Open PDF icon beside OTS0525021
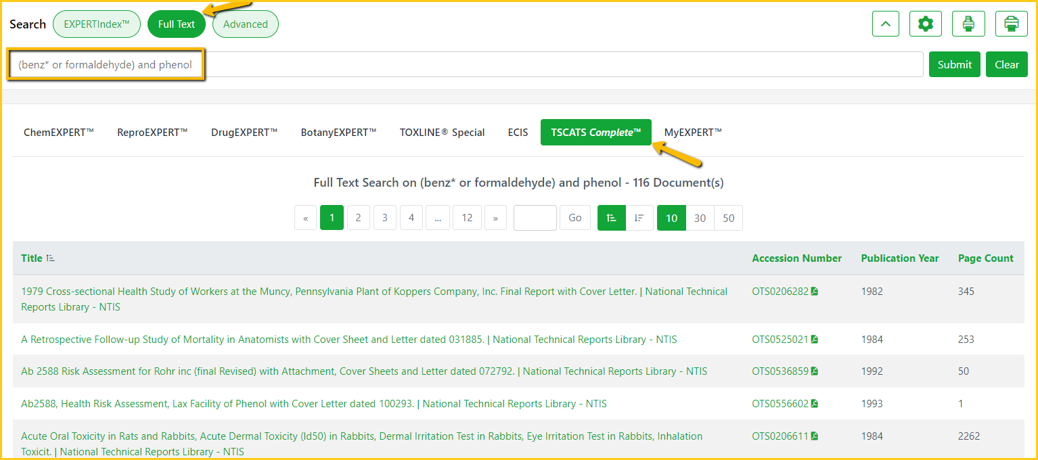 815,340
